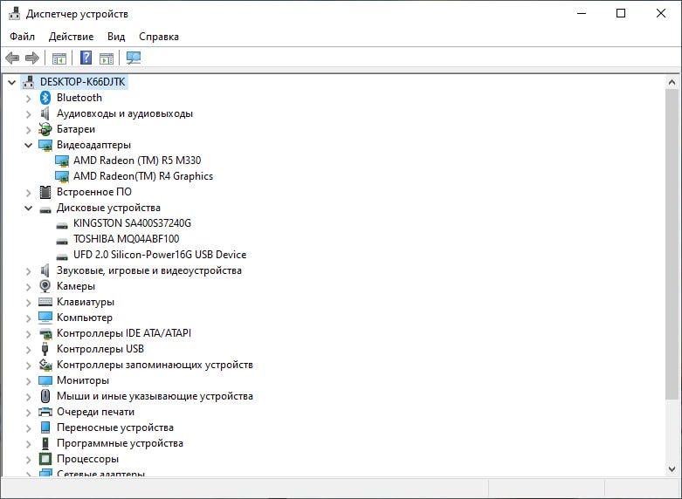682x499 pixels.
Task: Click the Встроенное ПО firmware chip icon
Action: 45,192
